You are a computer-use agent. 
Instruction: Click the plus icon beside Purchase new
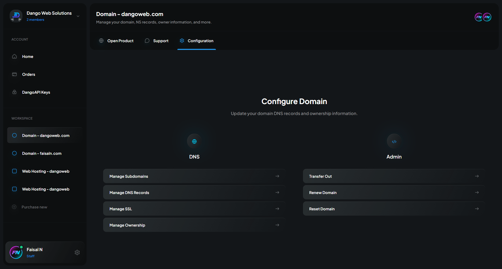point(14,207)
